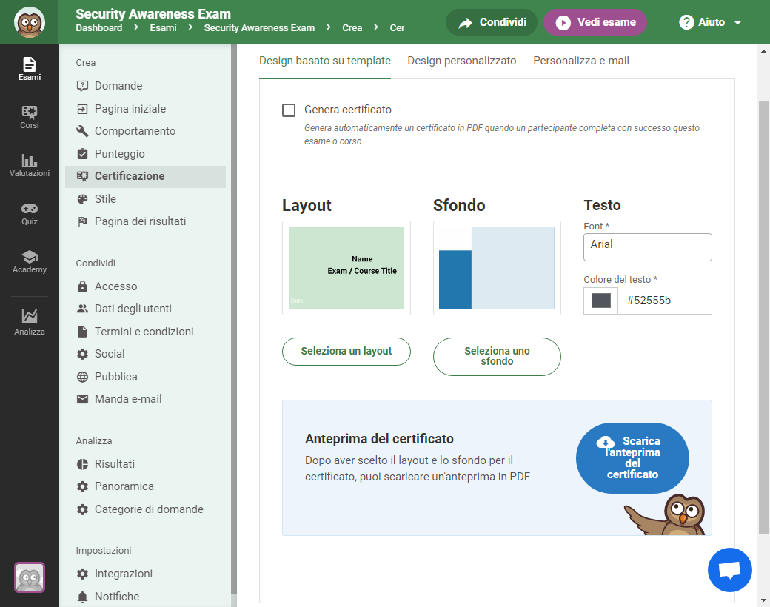Click the Punteggio clipboard check icon
Screen dimensions: 770x607
tap(82, 154)
